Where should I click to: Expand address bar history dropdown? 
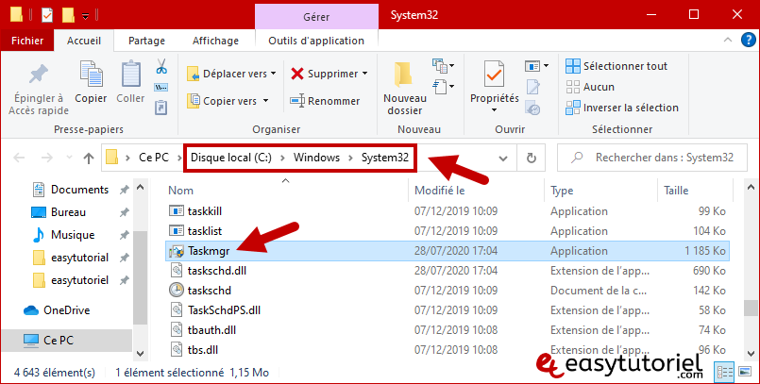click(503, 159)
